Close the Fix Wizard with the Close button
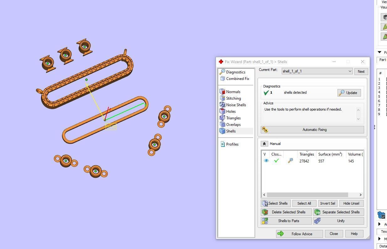This screenshot has height=249, width=387. click(334, 234)
